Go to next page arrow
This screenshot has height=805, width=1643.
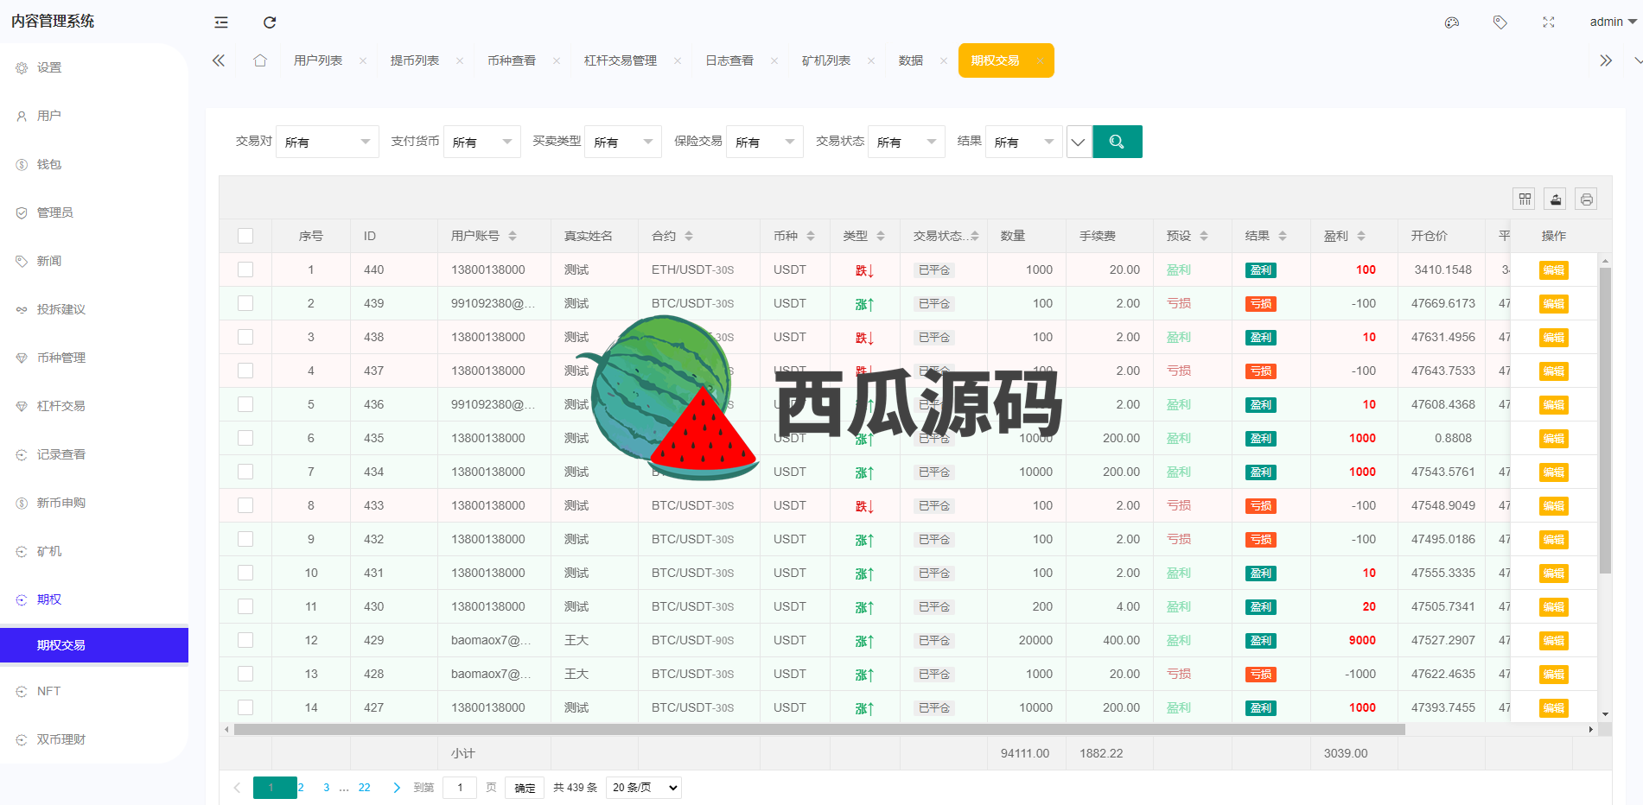[x=397, y=788]
